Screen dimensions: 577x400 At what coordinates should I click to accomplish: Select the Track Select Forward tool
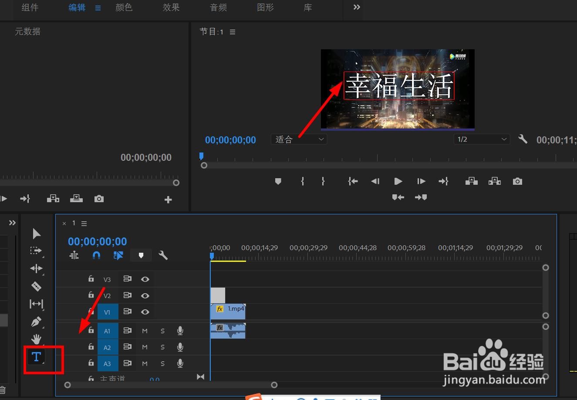coord(36,251)
